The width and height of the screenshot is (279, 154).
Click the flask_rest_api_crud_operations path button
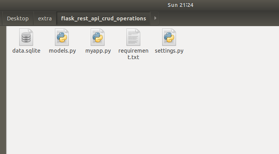click(103, 18)
